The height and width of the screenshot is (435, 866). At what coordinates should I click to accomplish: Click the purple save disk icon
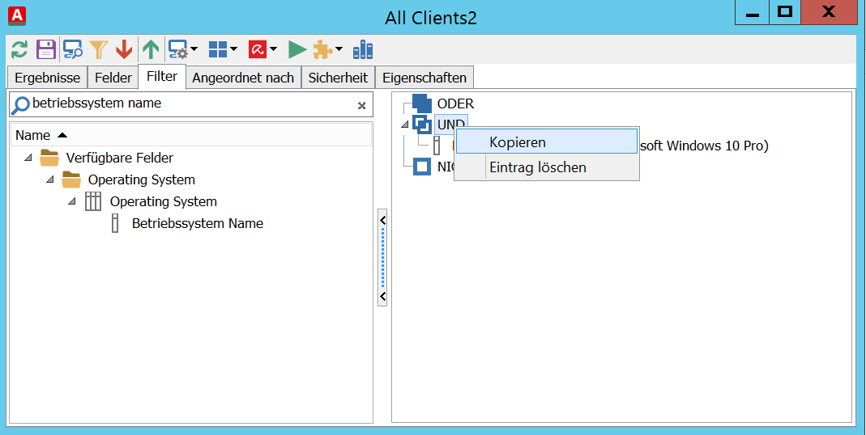tap(45, 50)
